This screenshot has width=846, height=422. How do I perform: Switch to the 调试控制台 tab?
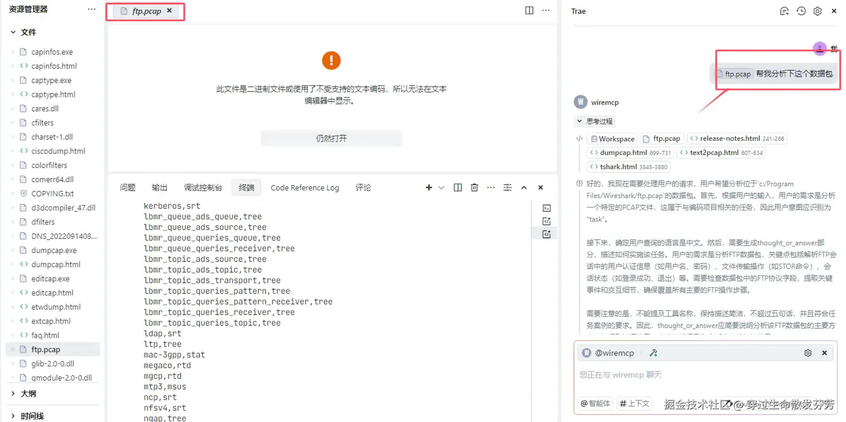(x=203, y=187)
